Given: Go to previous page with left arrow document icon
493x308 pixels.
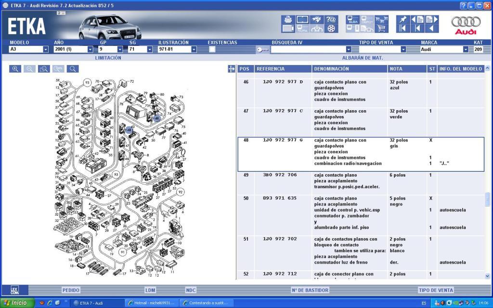Looking at the screenshot, I should [417, 19].
